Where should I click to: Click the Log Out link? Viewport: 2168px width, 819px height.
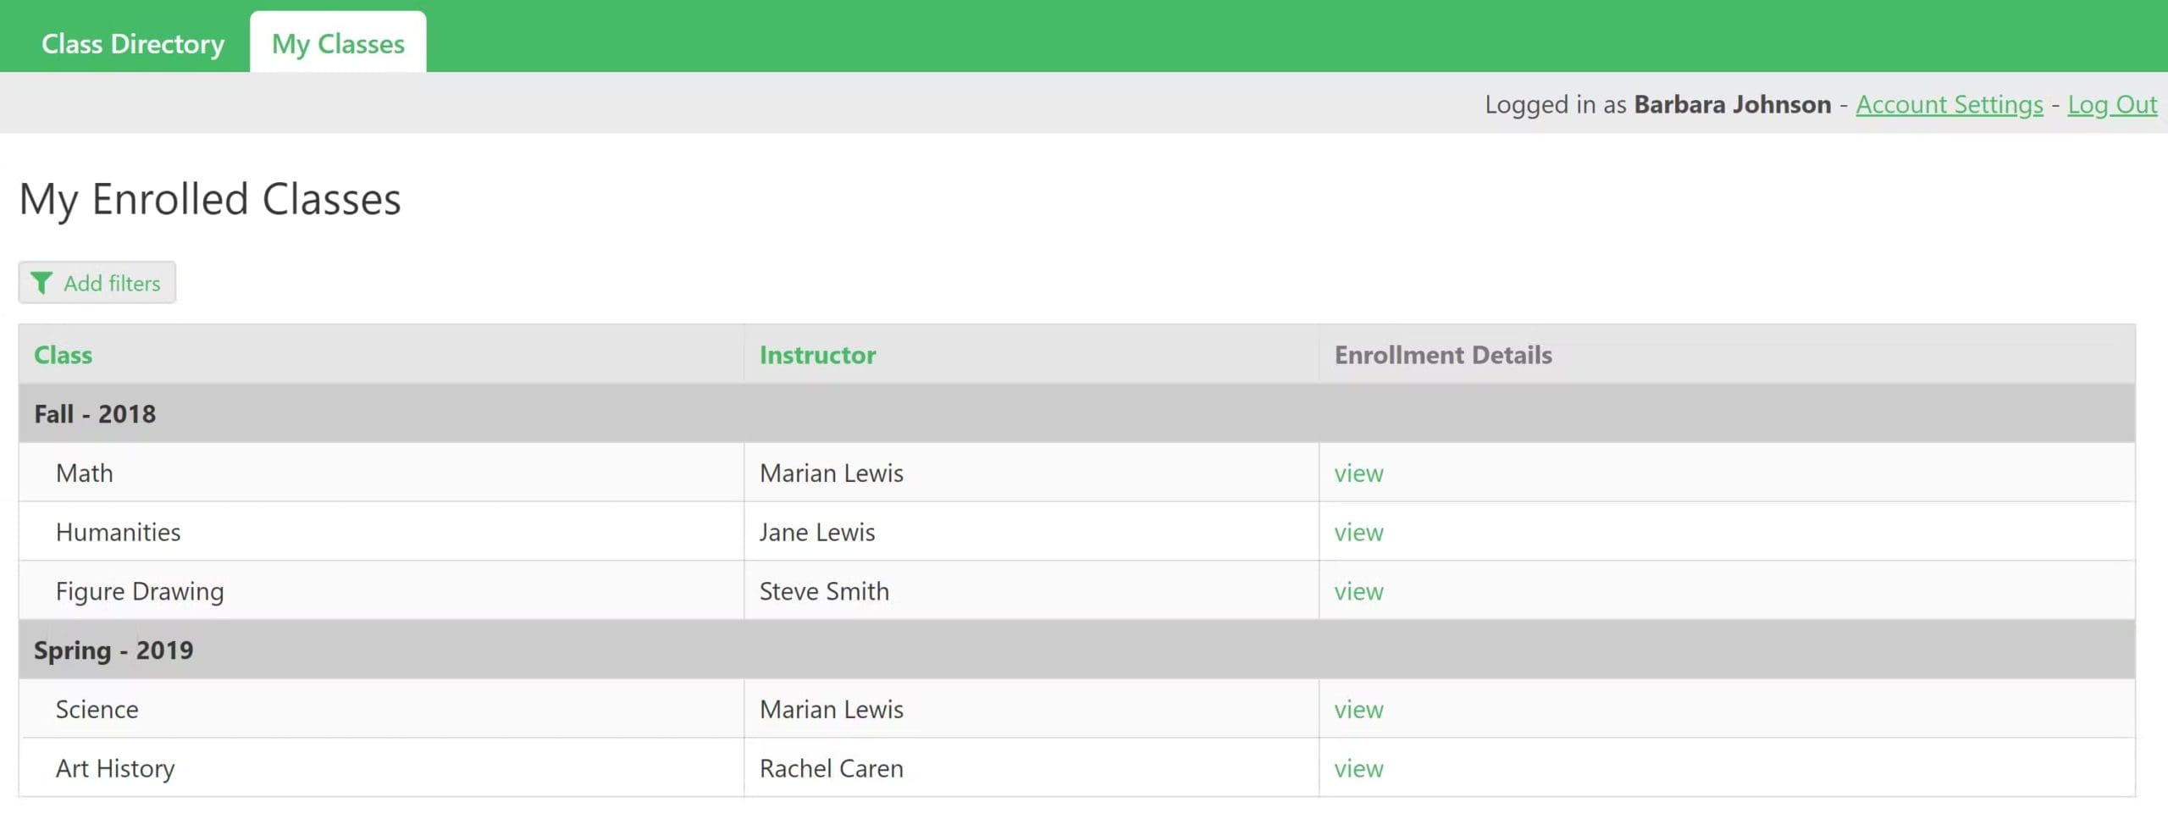(x=2112, y=104)
